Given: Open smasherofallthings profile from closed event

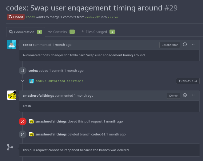Looking at the screenshot, I should coord(51,121).
